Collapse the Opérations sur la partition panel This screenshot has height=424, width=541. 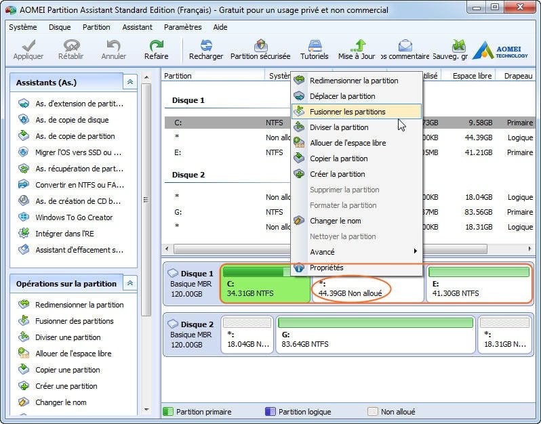(130, 283)
